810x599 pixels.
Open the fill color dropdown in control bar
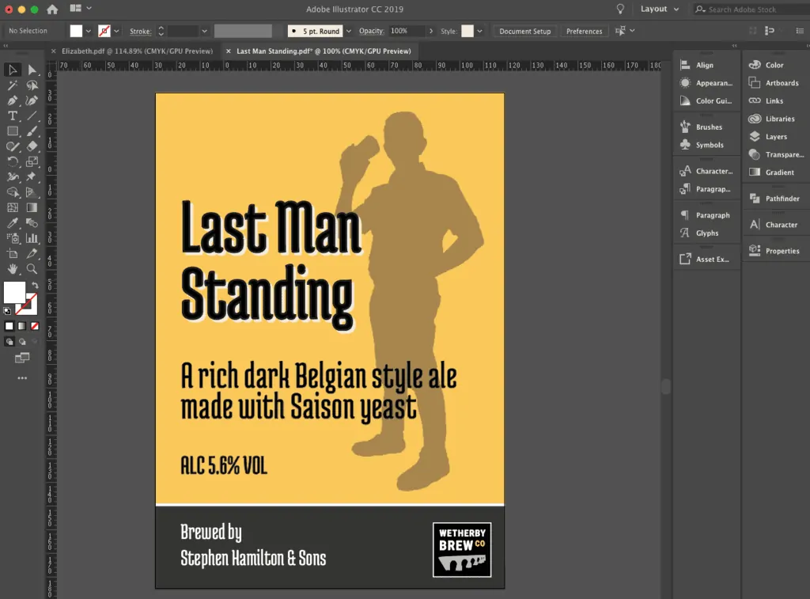coord(89,31)
